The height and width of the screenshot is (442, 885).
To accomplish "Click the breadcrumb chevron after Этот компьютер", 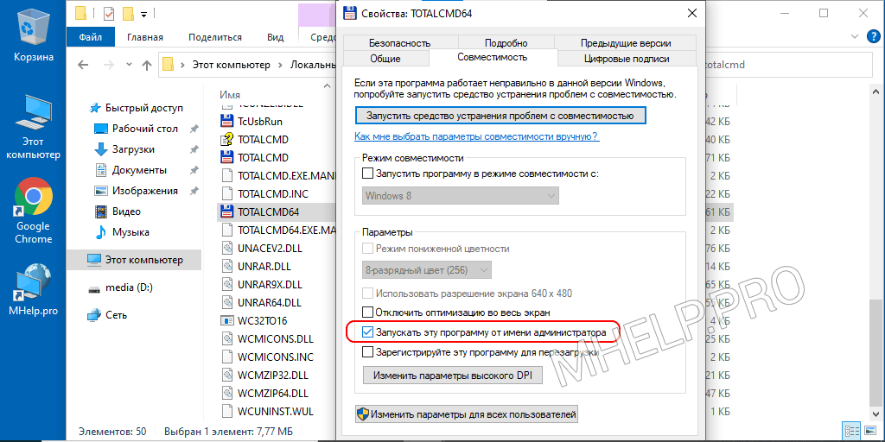I will pyautogui.click(x=280, y=65).
